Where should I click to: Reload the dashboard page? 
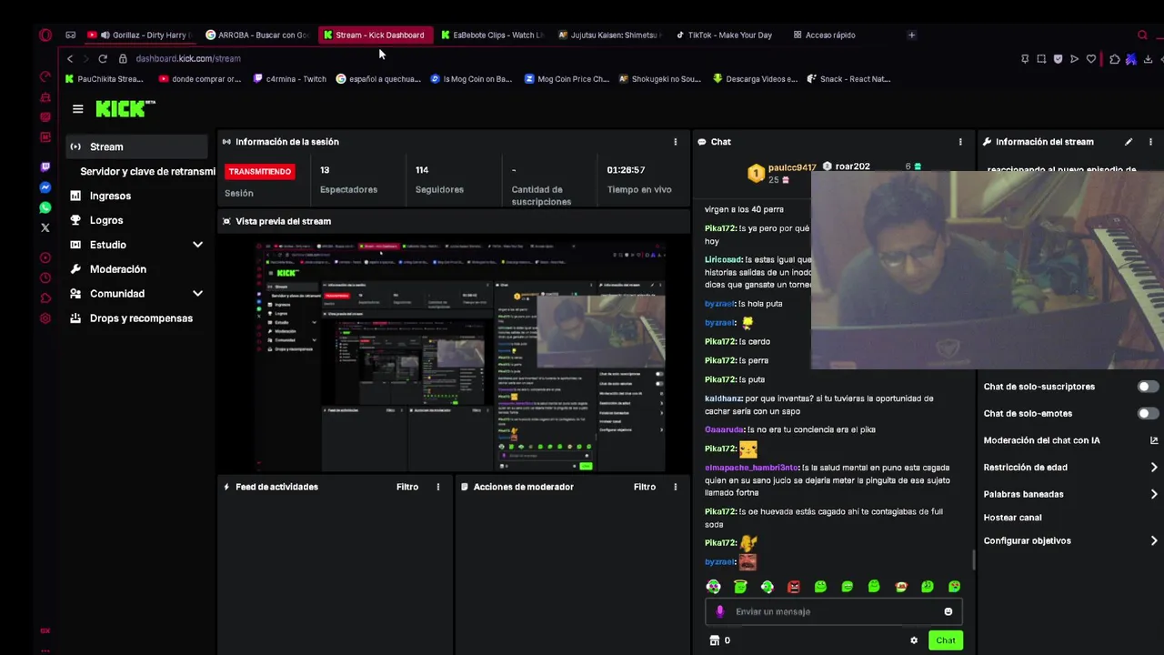[102, 58]
